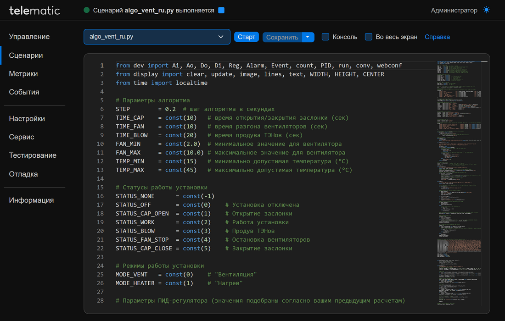Open the Метрики section
Viewport: 505px width, 321px height.
tap(23, 74)
